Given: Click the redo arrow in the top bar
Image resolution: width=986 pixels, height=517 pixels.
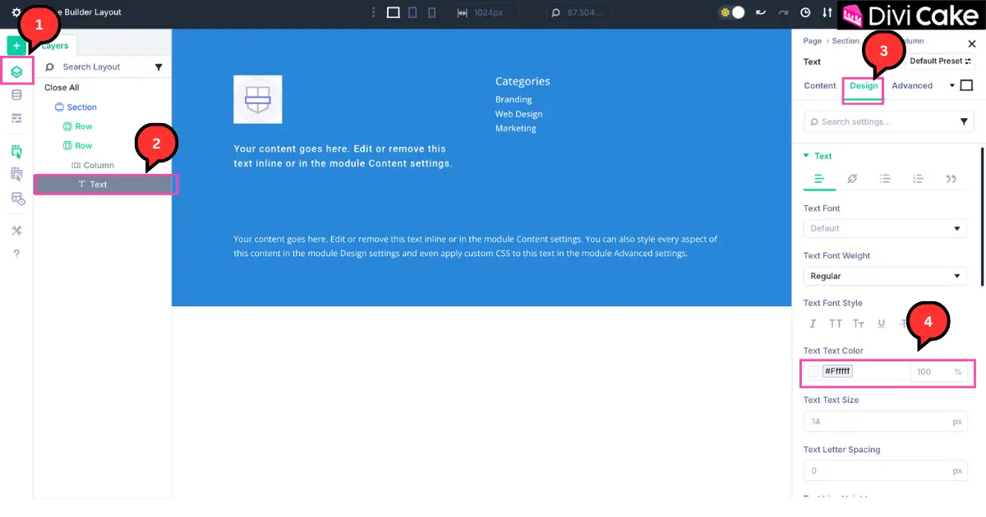Looking at the screenshot, I should tap(783, 12).
